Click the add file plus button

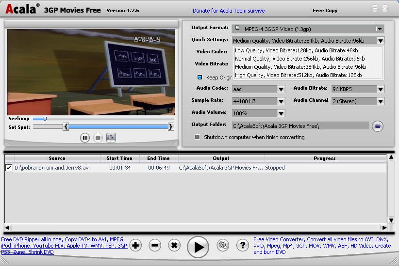135,246
